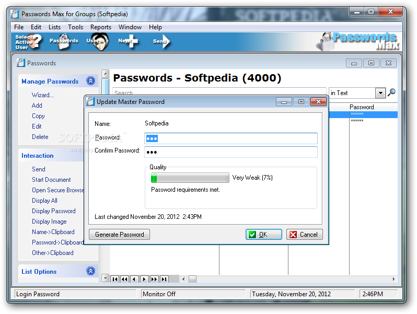Jump to last record navigation button

(x=164, y=279)
